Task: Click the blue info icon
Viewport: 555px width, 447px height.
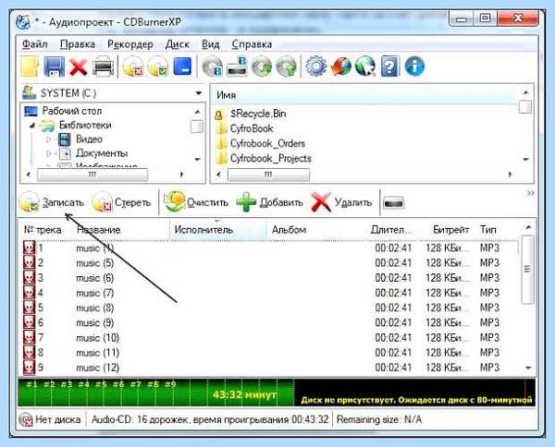Action: tap(414, 66)
